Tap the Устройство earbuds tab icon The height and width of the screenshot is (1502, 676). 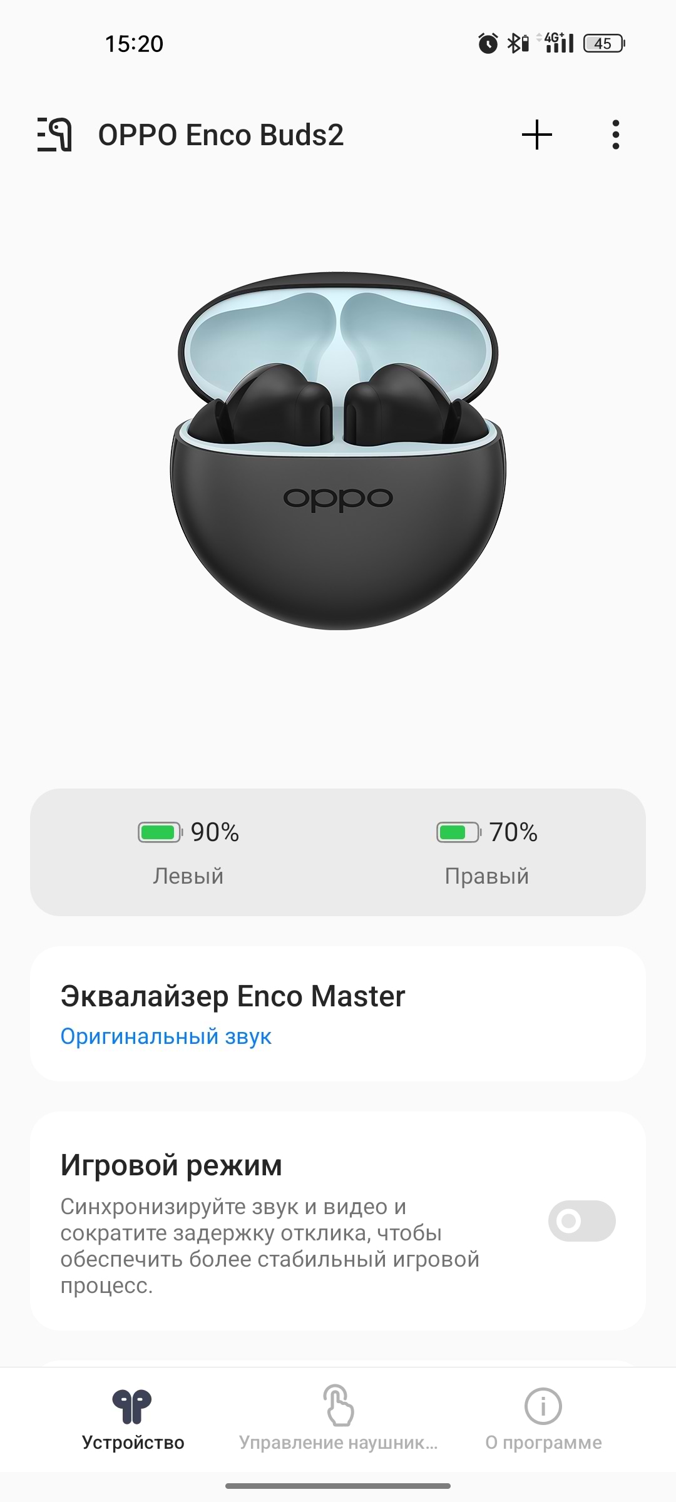click(x=132, y=1406)
